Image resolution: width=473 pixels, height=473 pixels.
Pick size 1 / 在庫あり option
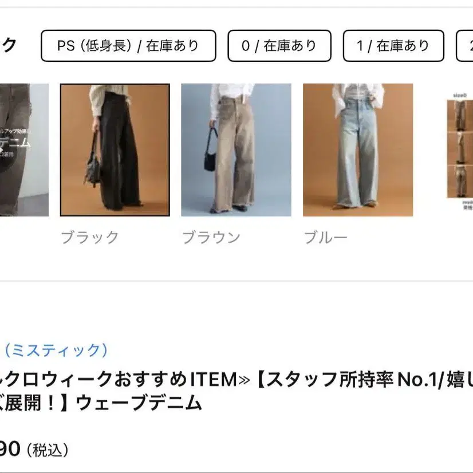pos(393,46)
